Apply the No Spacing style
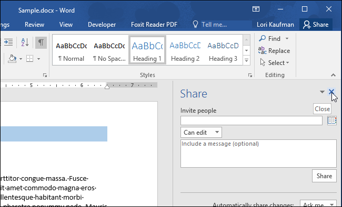 click(109, 50)
